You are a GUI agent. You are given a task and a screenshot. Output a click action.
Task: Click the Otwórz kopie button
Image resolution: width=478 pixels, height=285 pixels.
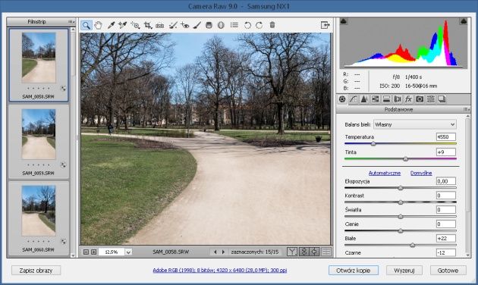(354, 271)
